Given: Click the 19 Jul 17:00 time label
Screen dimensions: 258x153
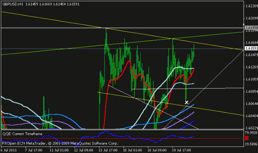Looking at the screenshot, I should click(x=182, y=150).
